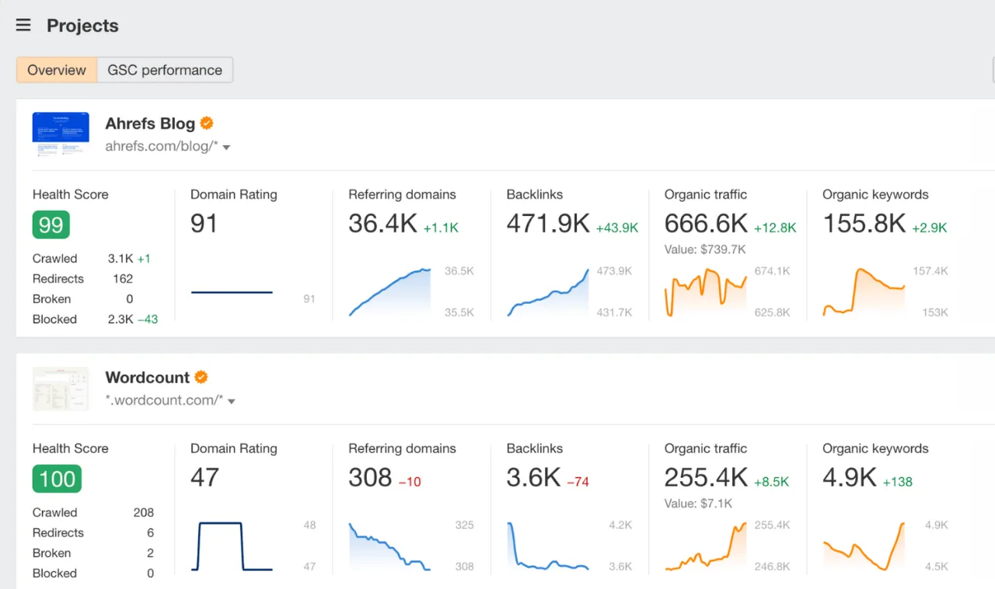Click the –10 referring domains change figure
Screen dimensions: 995x589
410,482
